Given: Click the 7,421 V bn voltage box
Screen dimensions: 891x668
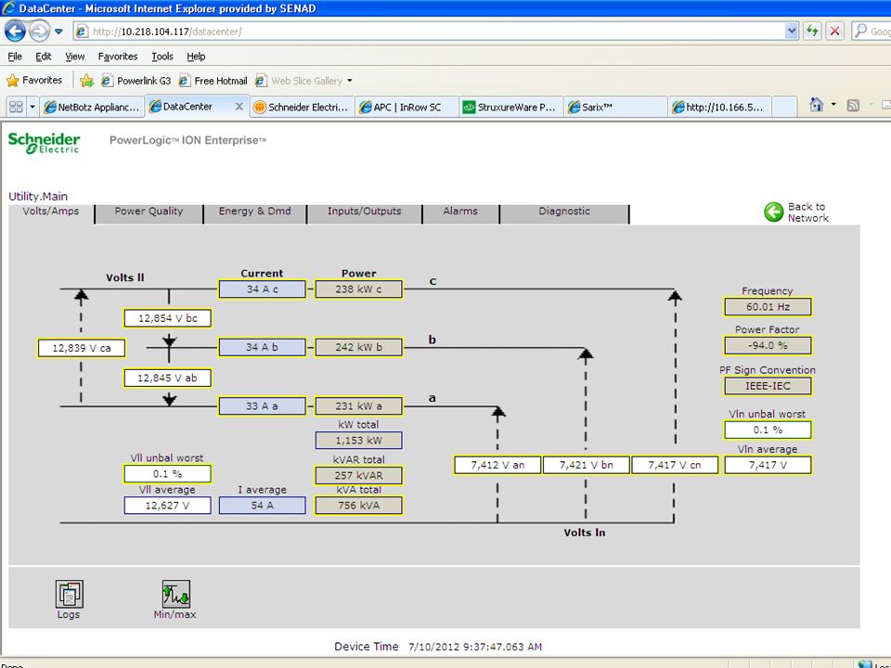Looking at the screenshot, I should click(586, 465).
